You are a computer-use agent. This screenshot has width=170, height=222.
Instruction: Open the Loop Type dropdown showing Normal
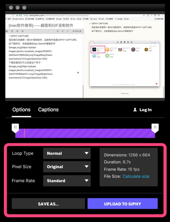click(67, 153)
